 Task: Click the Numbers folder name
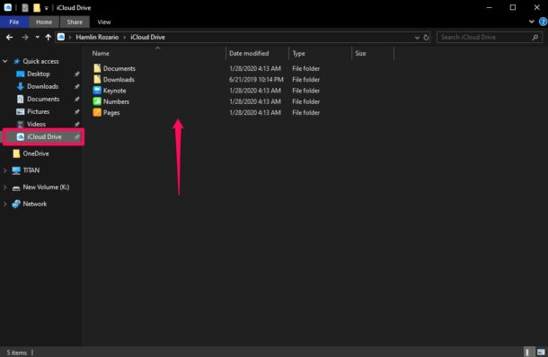pos(116,101)
